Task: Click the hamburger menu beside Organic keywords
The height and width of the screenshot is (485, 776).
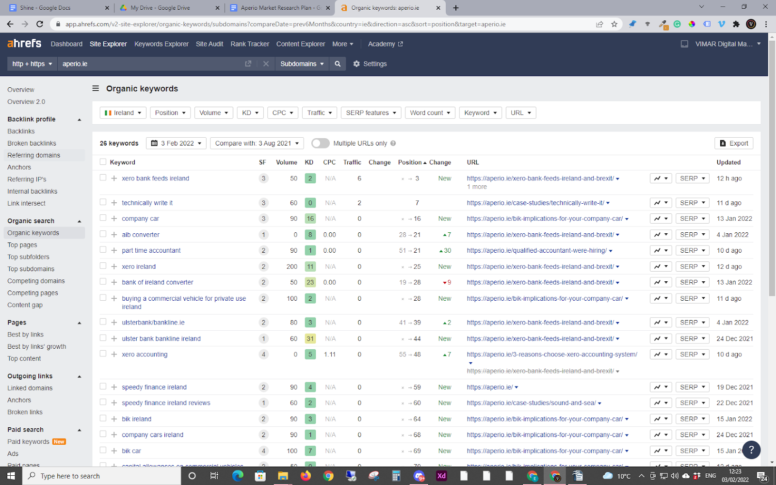Action: 96,88
